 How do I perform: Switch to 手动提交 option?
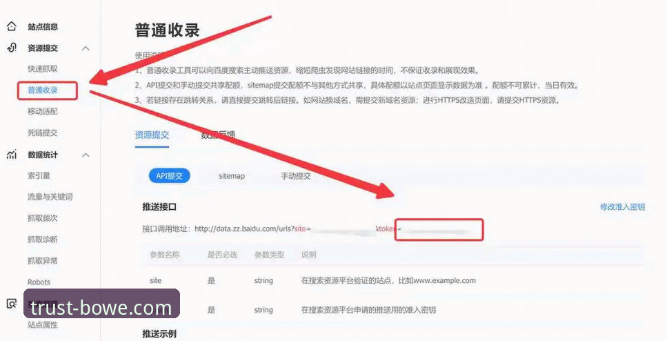tap(296, 176)
